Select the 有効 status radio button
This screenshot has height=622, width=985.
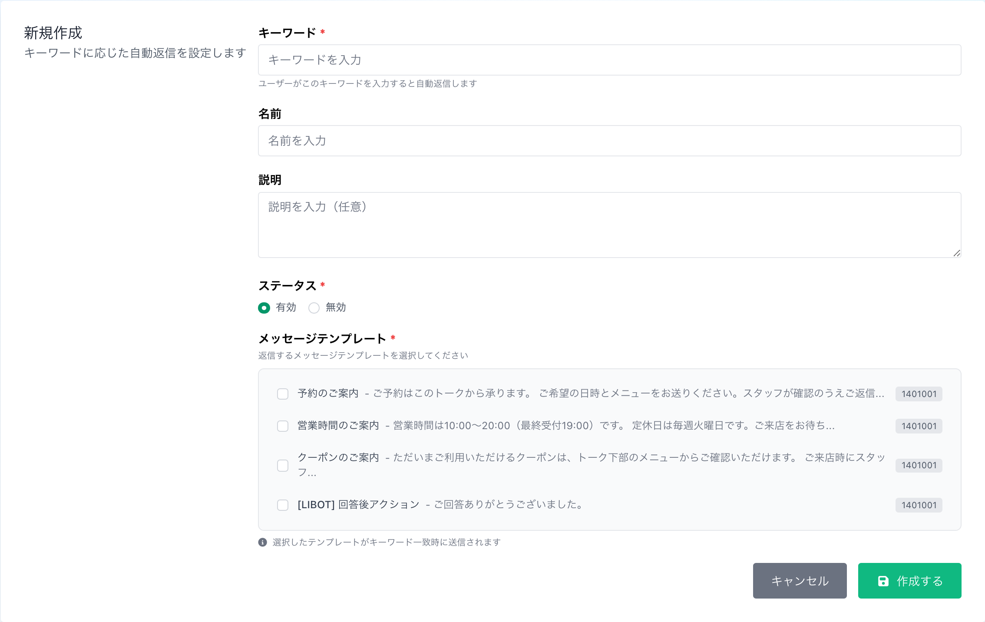point(264,308)
